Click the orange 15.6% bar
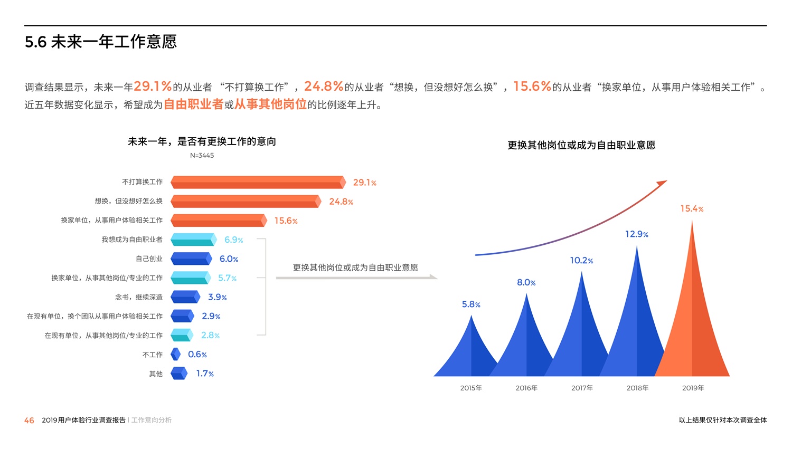 [x=219, y=221]
